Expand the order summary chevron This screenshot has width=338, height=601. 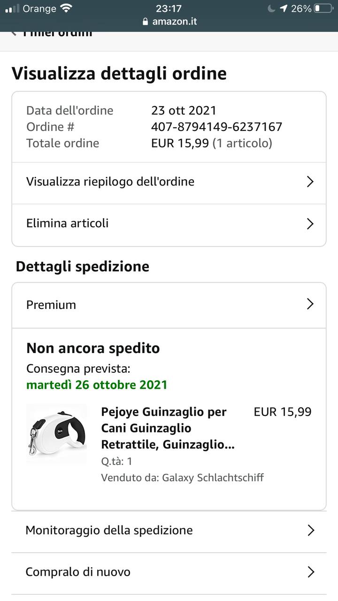tap(310, 182)
